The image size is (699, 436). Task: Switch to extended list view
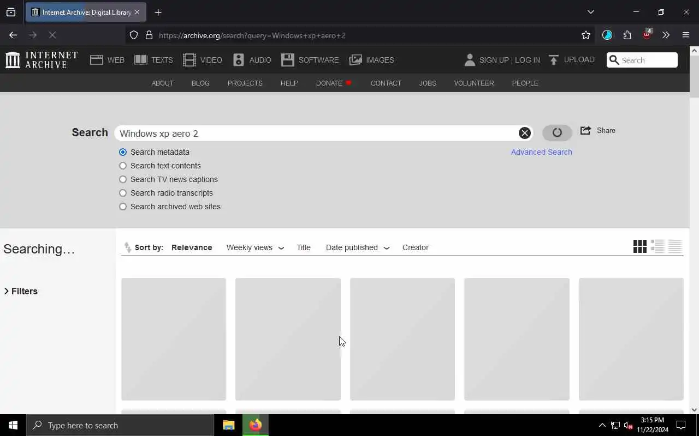tap(657, 246)
